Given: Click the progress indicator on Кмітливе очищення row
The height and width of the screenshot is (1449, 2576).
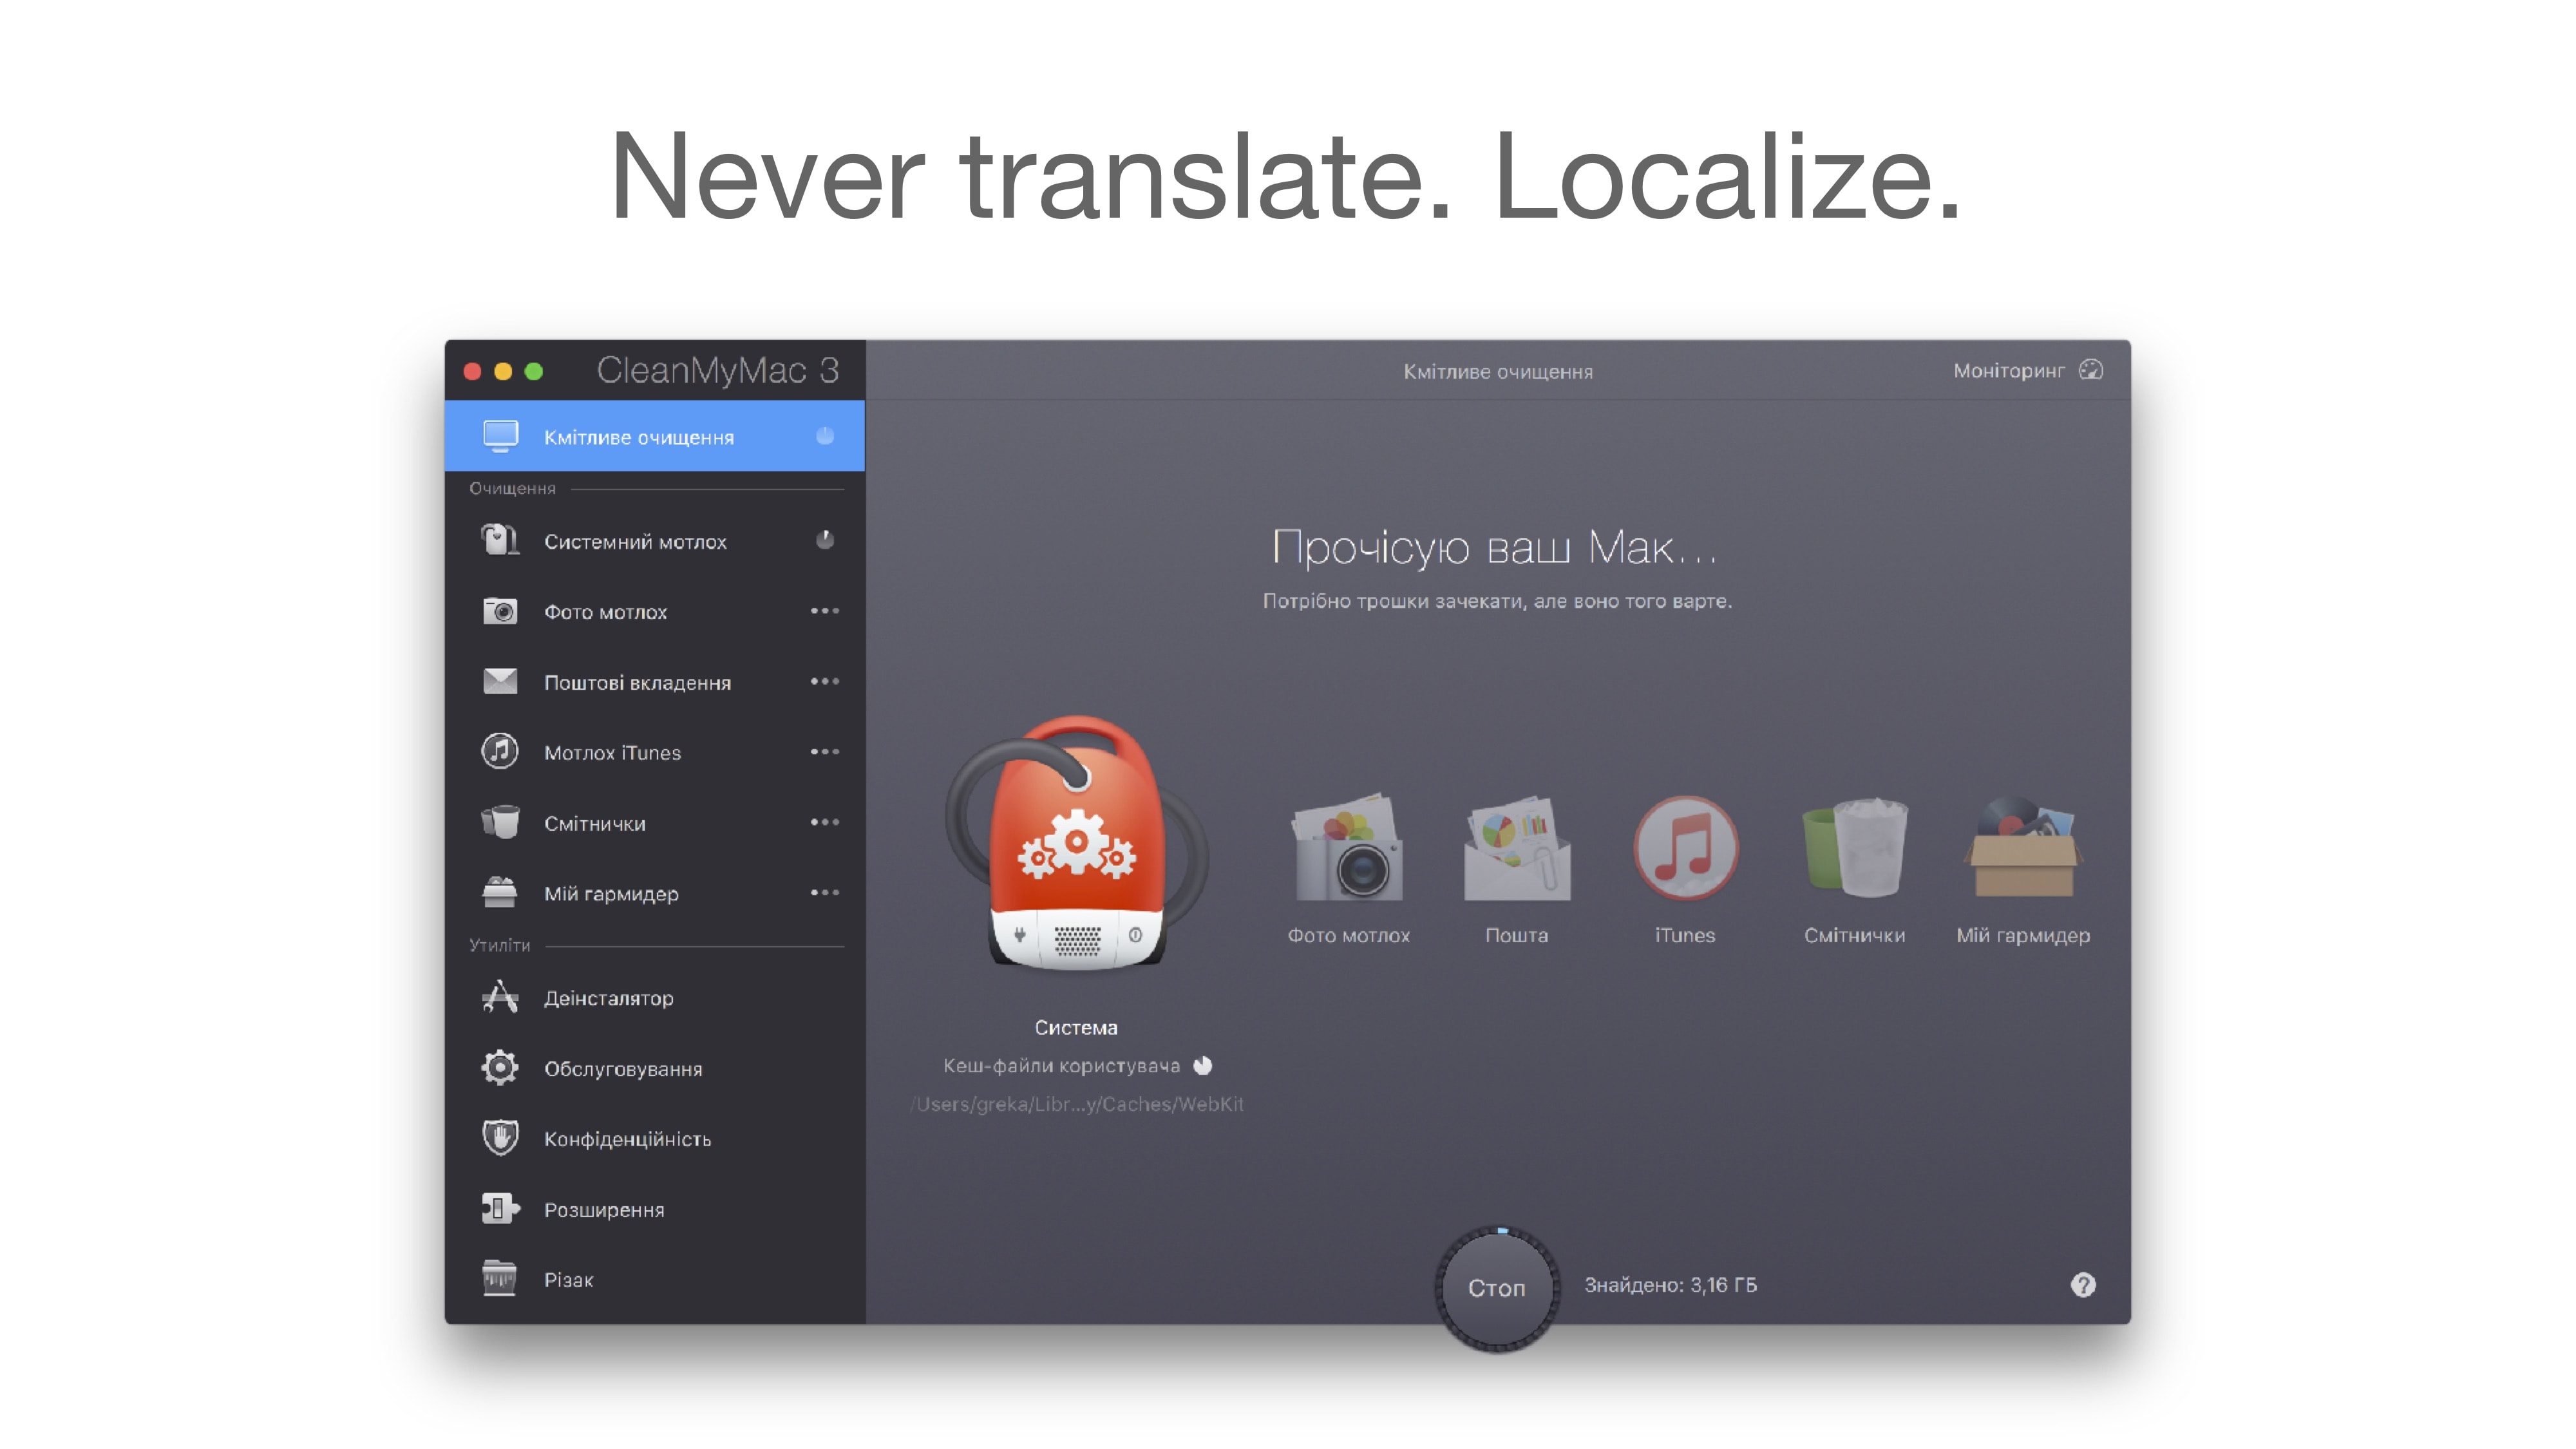Looking at the screenshot, I should [825, 436].
